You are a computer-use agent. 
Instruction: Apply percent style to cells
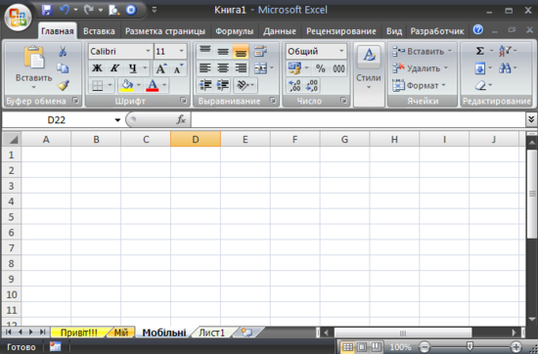pos(321,68)
